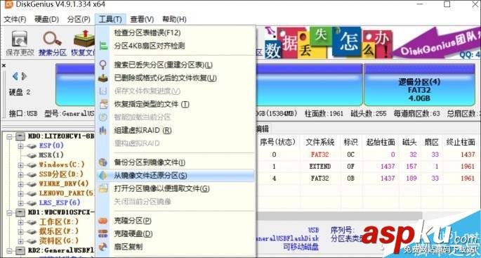The width and height of the screenshot is (481, 258).
Task: Click the red FAT32 cell in row 0
Action: tap(320, 155)
